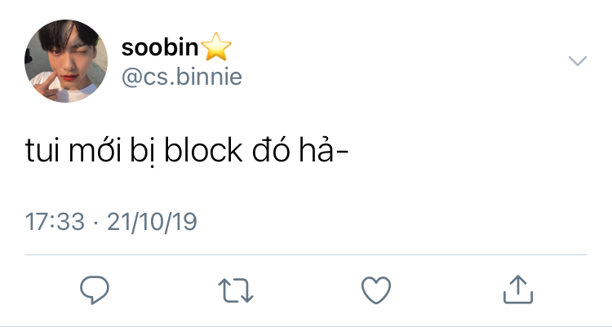Expand the tweet options chevron
The image size is (612, 327).
click(x=578, y=61)
